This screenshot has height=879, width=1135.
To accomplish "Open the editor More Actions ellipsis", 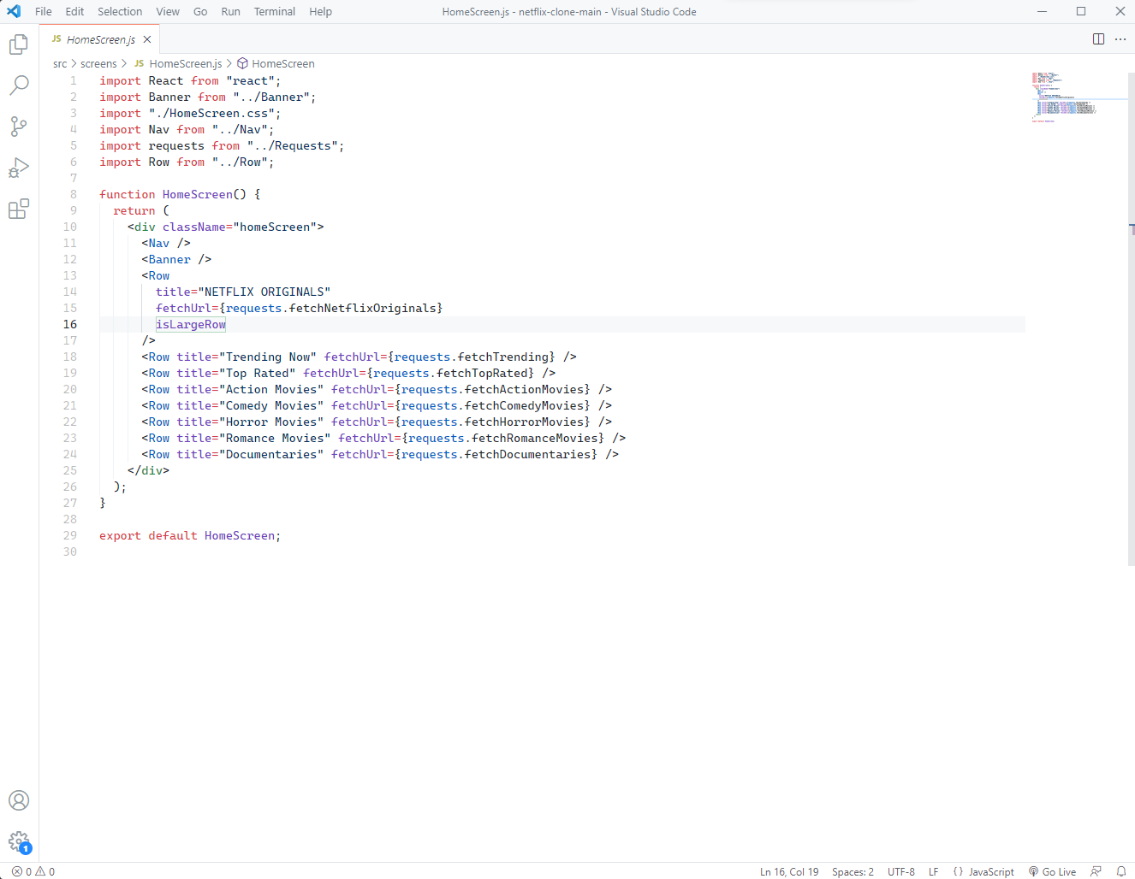I will pos(1120,39).
